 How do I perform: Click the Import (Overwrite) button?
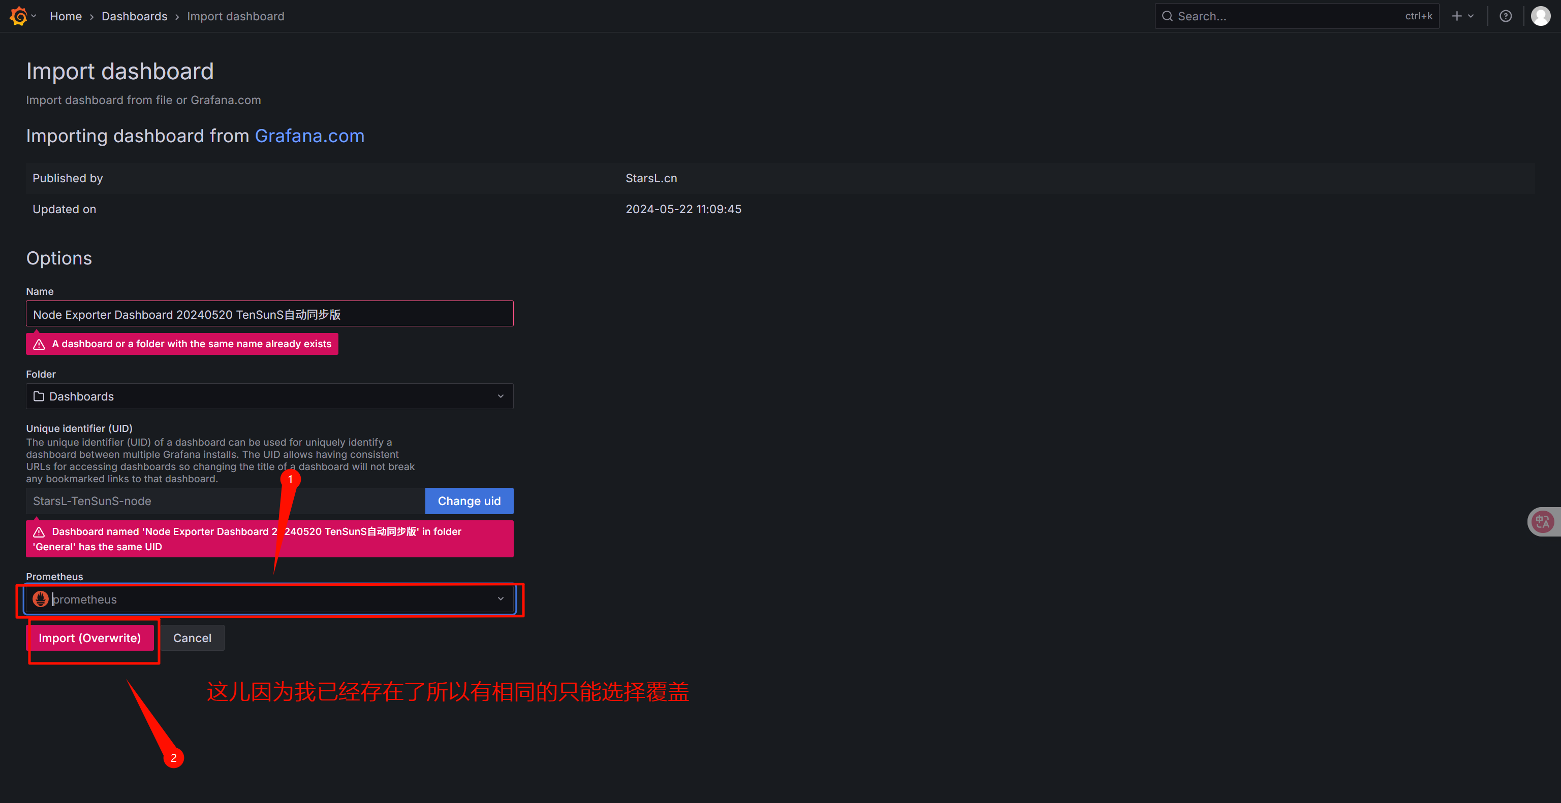pyautogui.click(x=89, y=638)
